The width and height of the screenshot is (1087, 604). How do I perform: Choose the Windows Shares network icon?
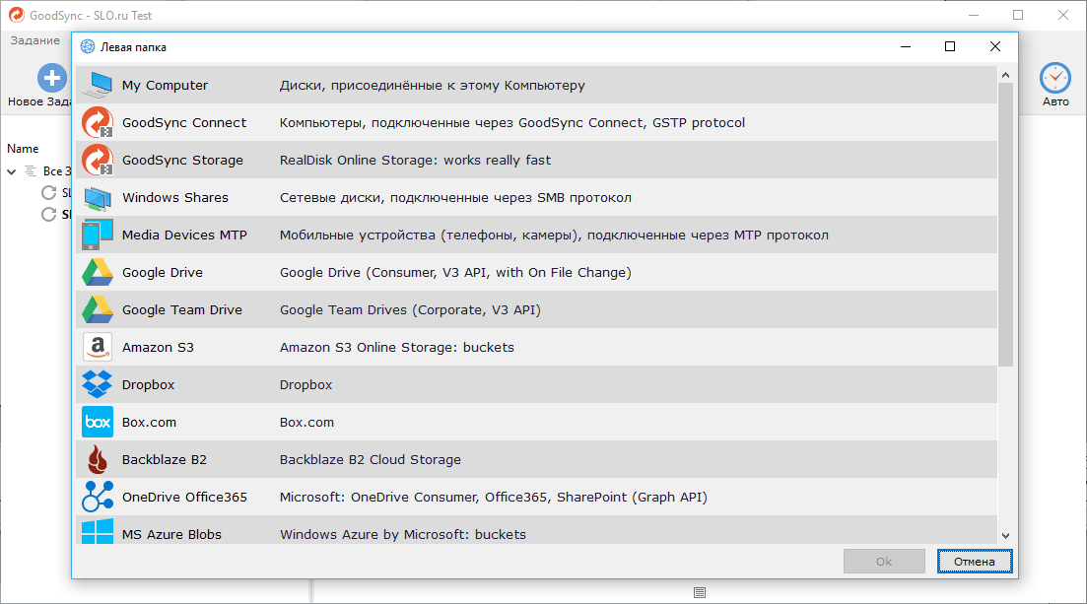[97, 198]
